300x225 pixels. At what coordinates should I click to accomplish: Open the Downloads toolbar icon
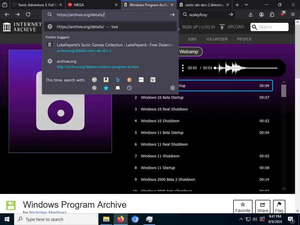point(250,15)
